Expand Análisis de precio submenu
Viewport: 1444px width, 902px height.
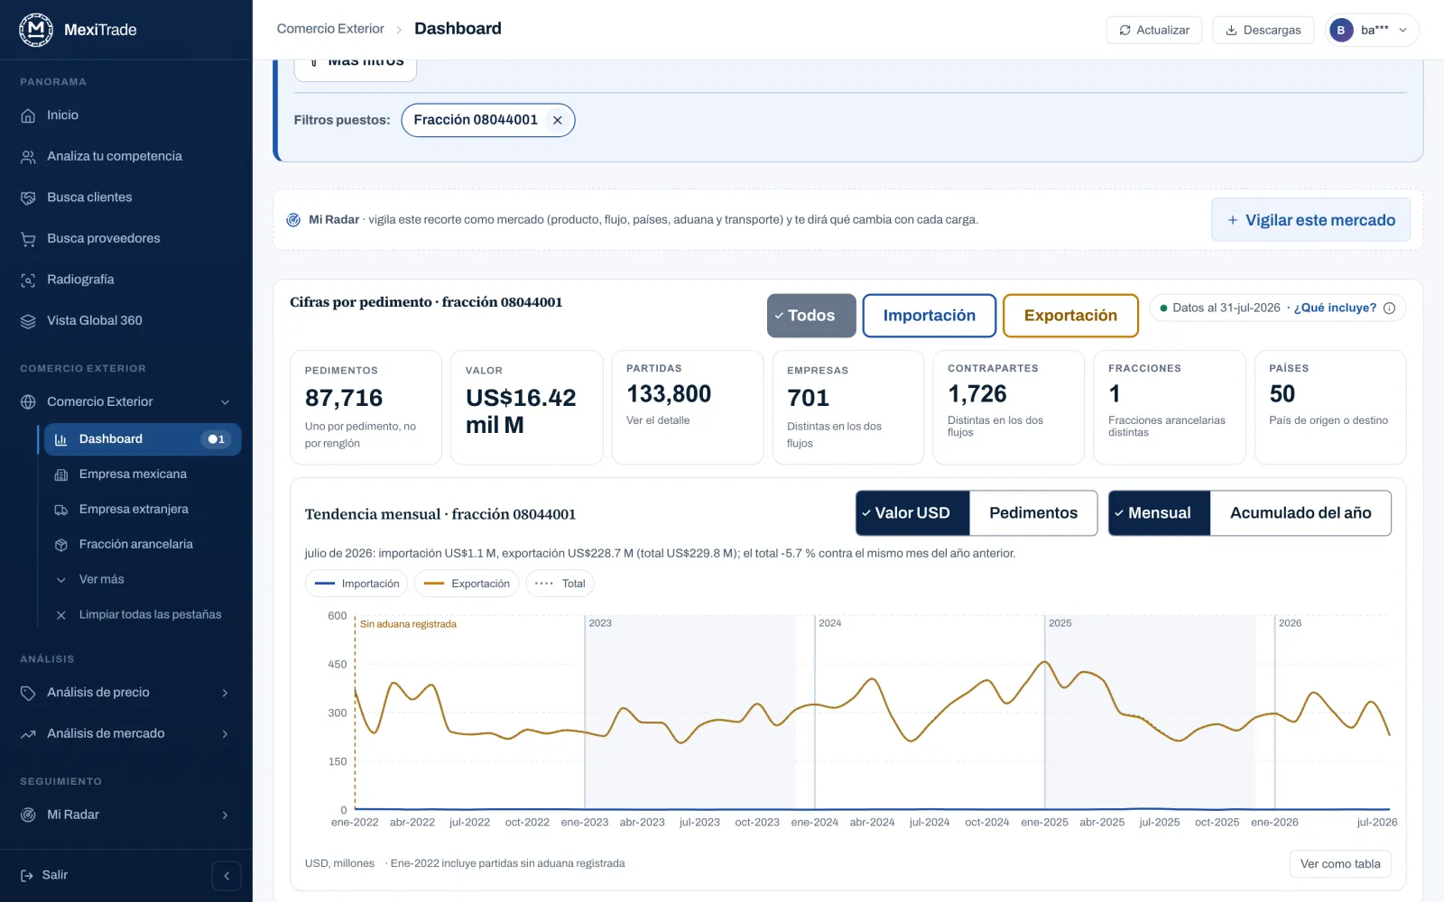click(x=225, y=693)
